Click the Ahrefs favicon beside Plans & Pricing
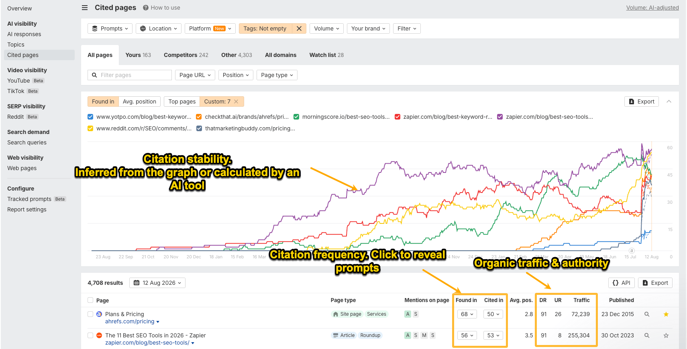The image size is (687, 349). click(x=99, y=314)
